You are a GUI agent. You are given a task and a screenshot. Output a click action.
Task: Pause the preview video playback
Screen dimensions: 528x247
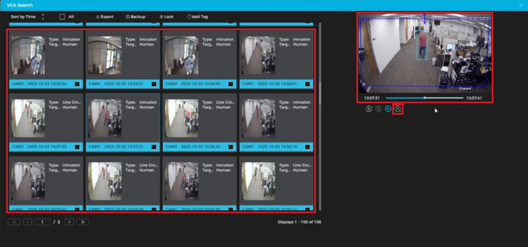[x=369, y=109]
